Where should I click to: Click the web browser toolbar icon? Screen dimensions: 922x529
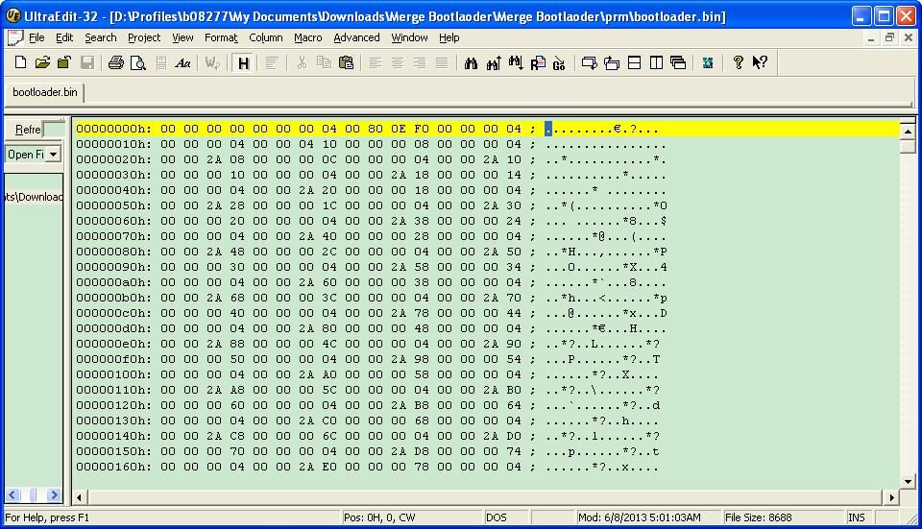pyautogui.click(x=708, y=62)
